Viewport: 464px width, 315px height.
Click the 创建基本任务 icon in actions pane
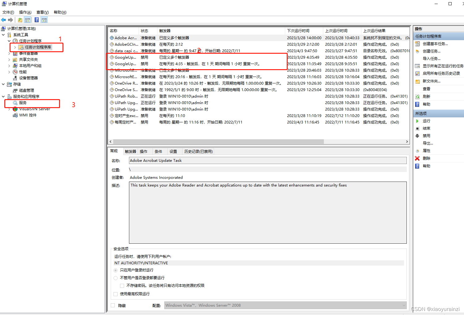pyautogui.click(x=417, y=44)
